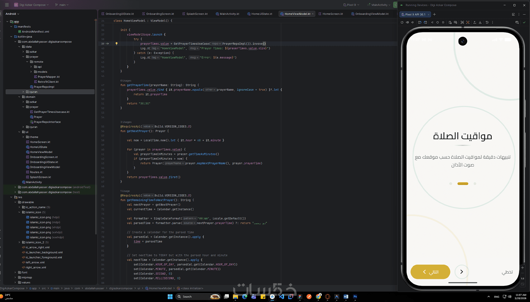This screenshot has width=530, height=302.
Task: Click the window mode icon in Running Devices
Action: [513, 14]
